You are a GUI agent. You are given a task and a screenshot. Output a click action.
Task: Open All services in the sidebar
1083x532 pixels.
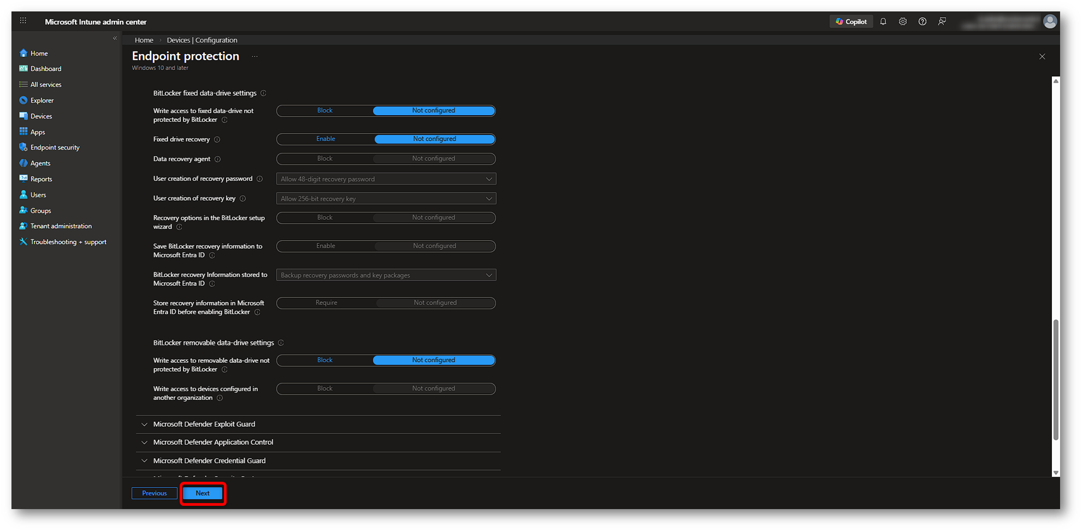click(x=46, y=85)
